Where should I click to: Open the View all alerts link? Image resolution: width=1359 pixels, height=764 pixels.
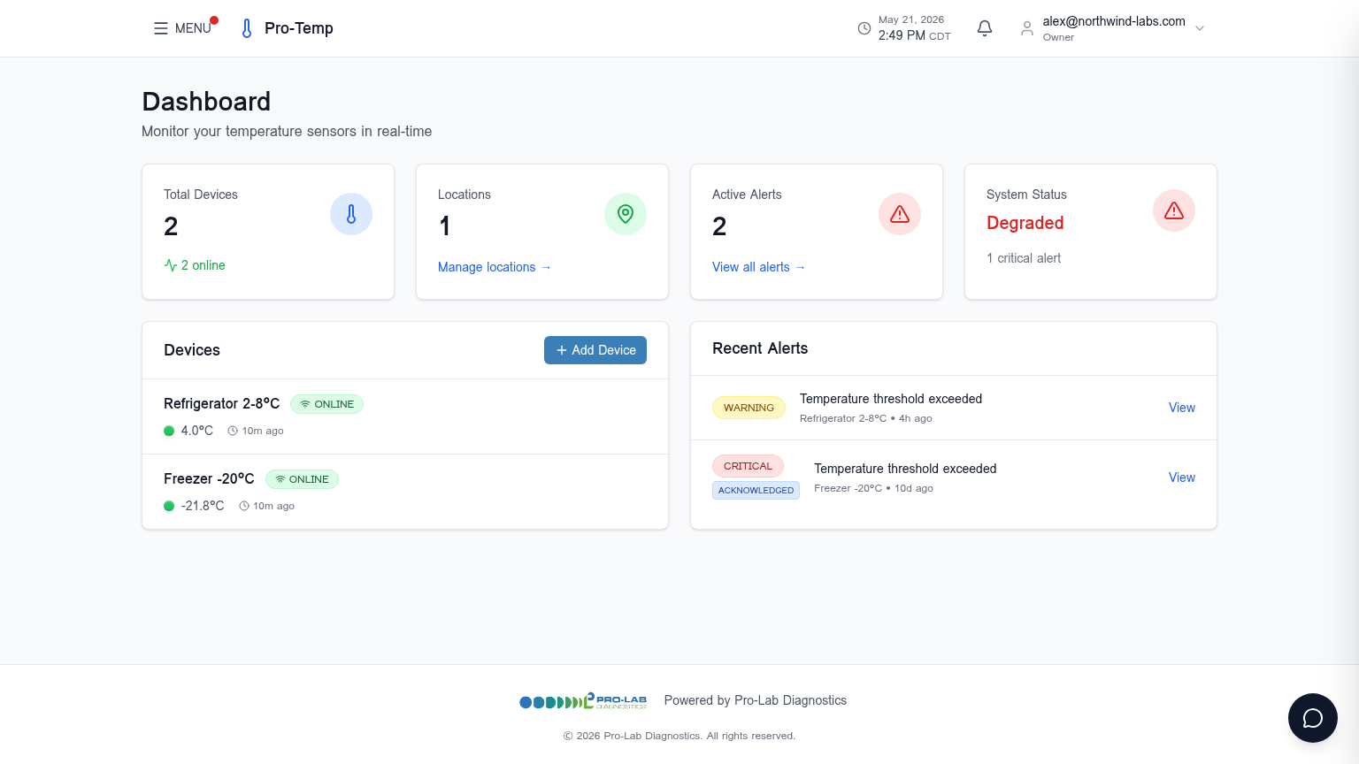(x=759, y=267)
